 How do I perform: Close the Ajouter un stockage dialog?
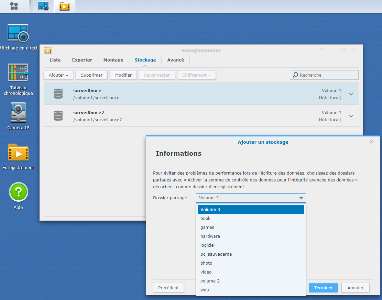click(371, 142)
